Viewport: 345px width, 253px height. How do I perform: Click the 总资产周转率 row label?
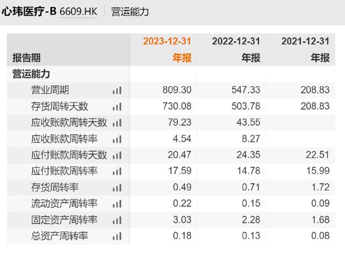[x=60, y=236]
